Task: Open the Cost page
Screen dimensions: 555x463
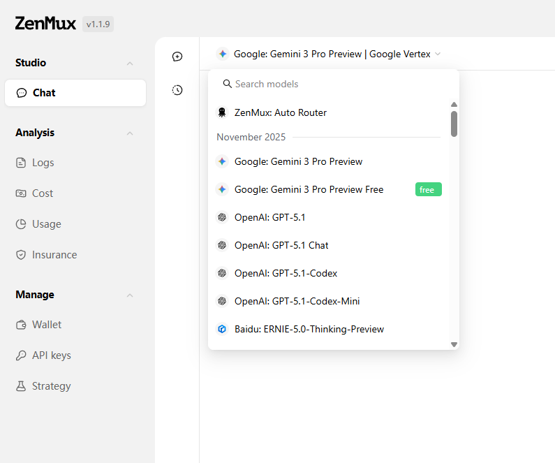Action: coord(42,193)
